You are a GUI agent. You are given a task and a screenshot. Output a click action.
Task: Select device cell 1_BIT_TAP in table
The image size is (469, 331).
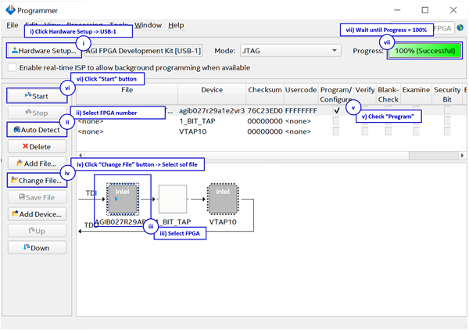197,121
